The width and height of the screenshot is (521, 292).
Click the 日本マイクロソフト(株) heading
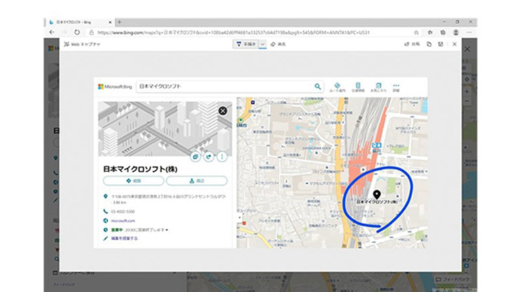140,169
